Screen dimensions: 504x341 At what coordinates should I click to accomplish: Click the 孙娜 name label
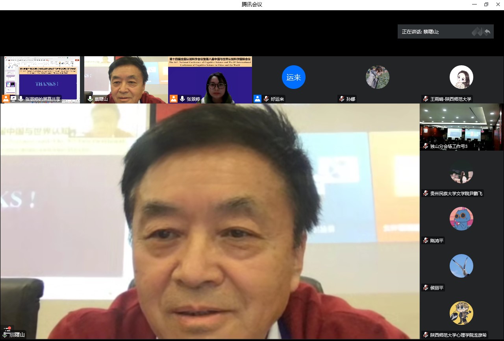[x=351, y=99]
